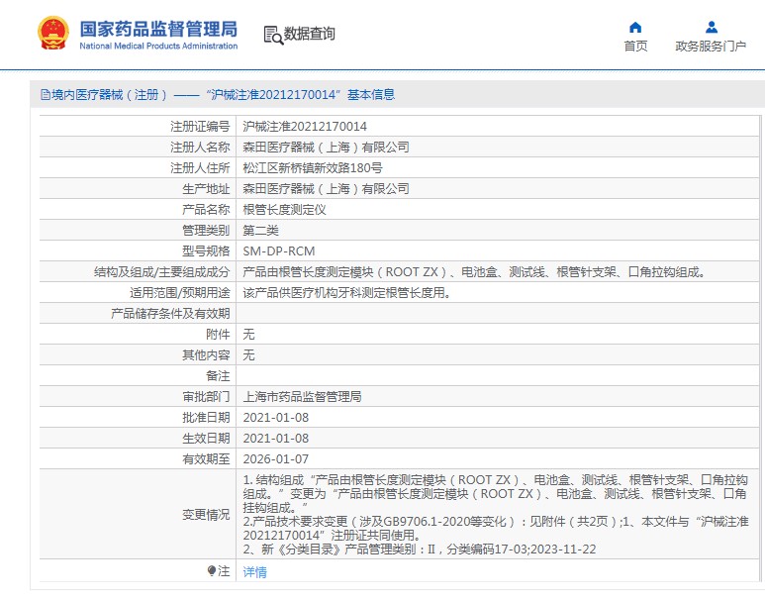Click the 生效日期 label
The image size is (765, 600).
point(206,439)
